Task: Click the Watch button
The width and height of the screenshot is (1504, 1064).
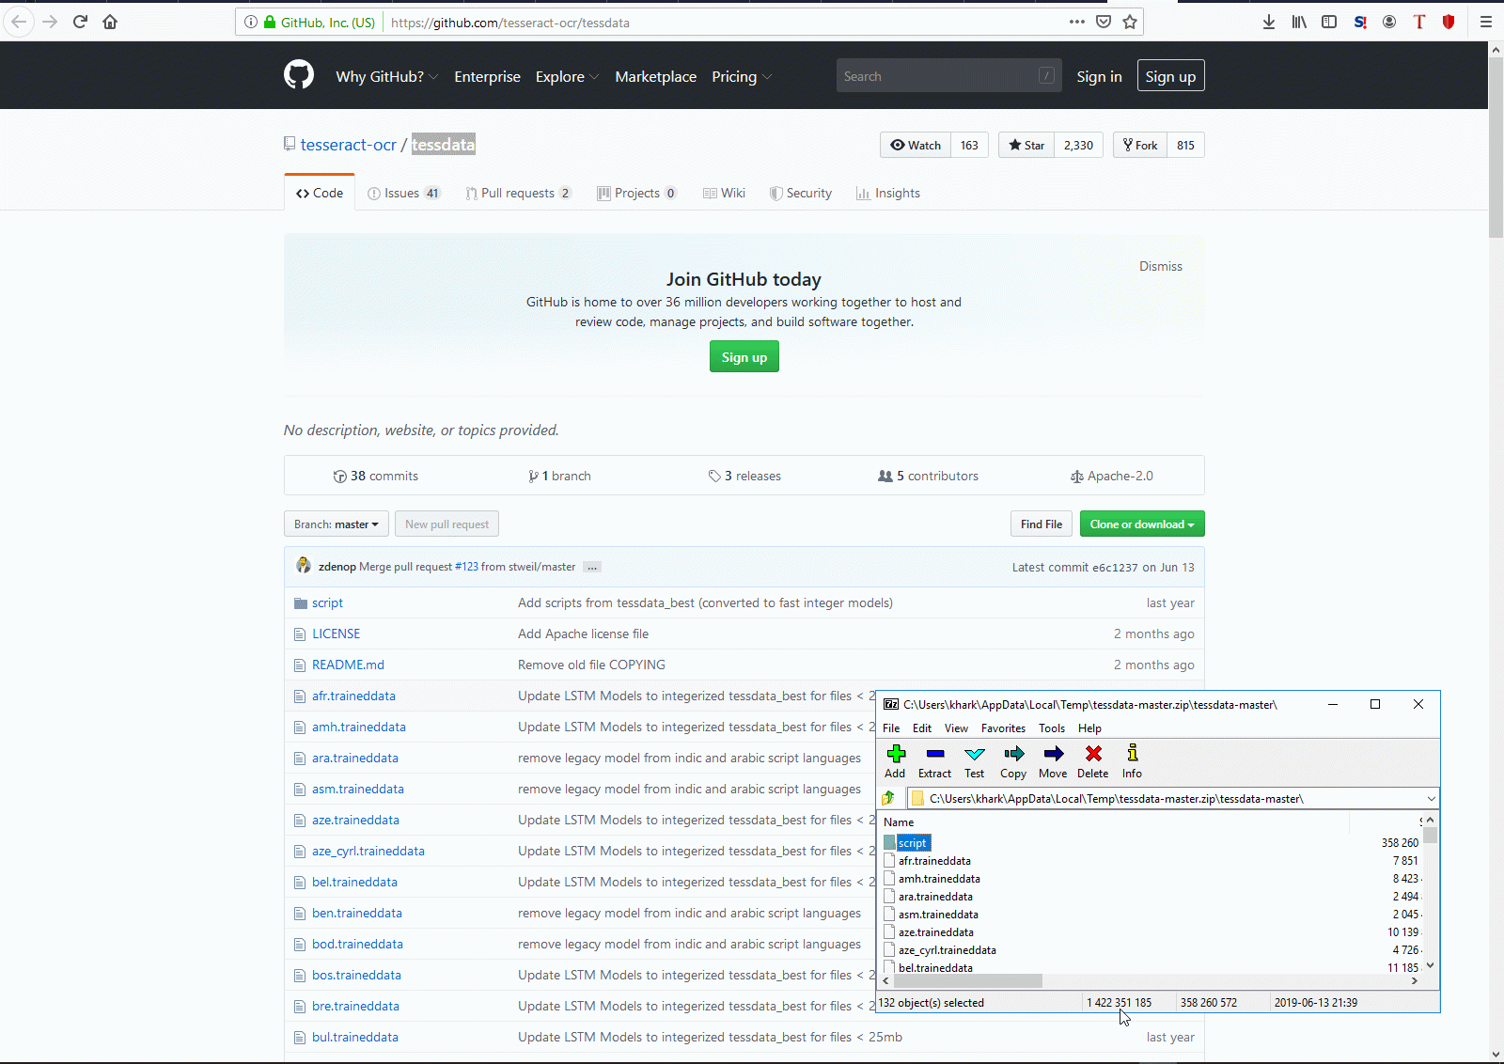Action: tap(916, 145)
